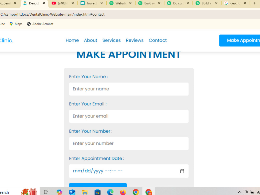260x195 pixels.
Task: Focus the Enter your email field
Action: pos(129,116)
